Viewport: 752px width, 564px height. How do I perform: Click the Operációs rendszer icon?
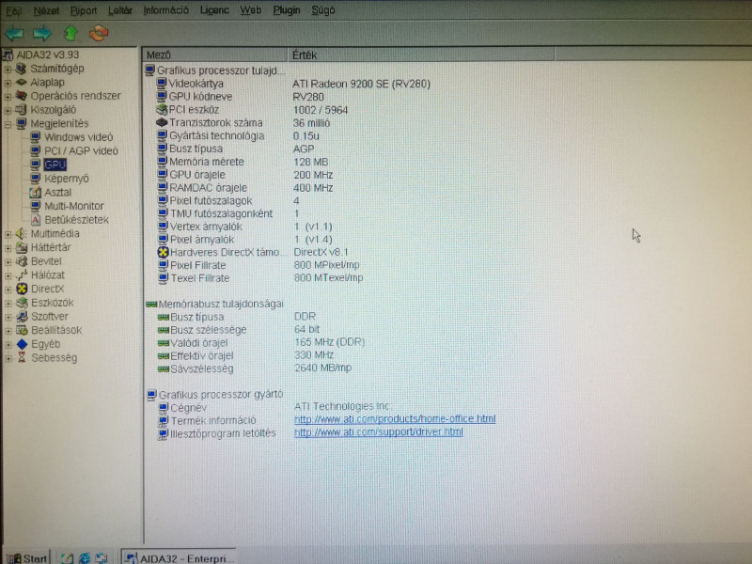tap(21, 96)
